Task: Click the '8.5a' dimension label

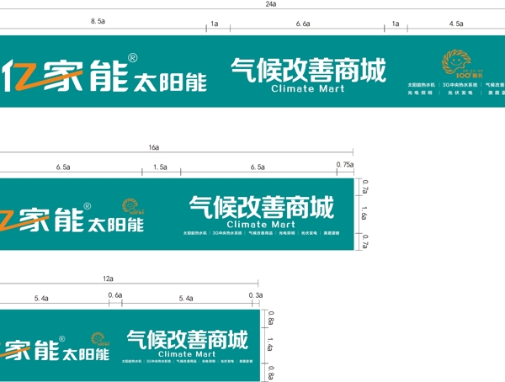Action: 98,21
